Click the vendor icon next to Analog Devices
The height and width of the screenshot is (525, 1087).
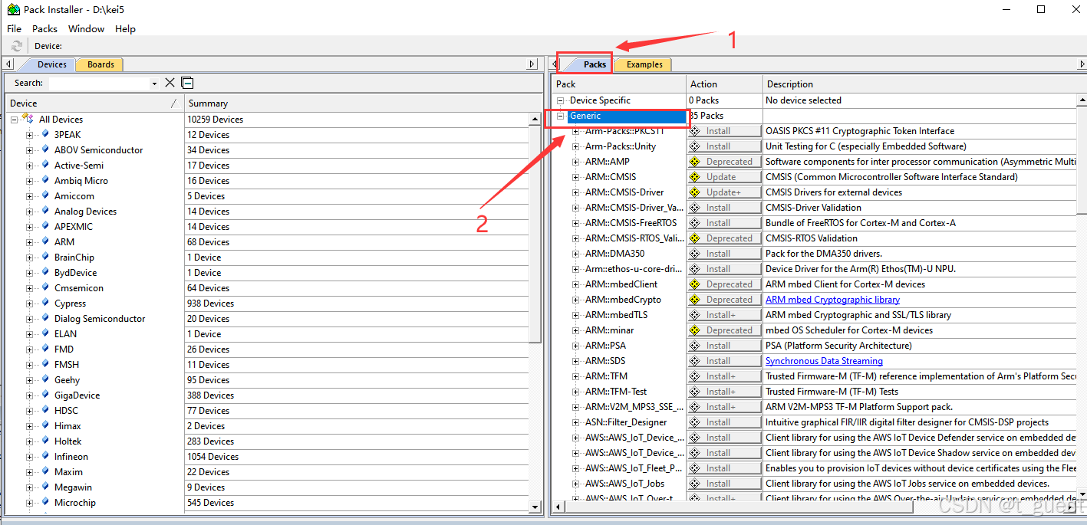45,211
